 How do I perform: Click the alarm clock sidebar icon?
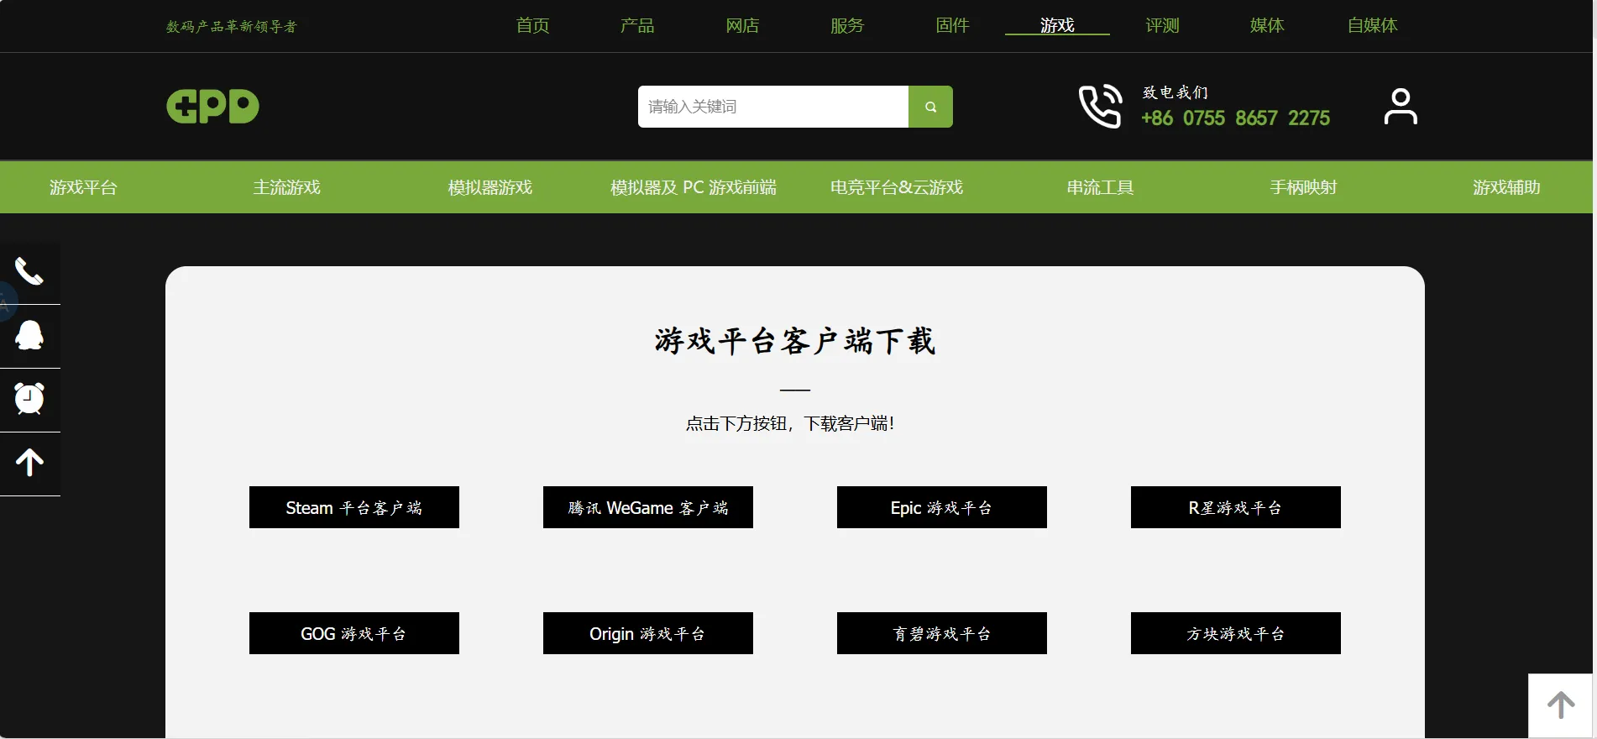[29, 399]
